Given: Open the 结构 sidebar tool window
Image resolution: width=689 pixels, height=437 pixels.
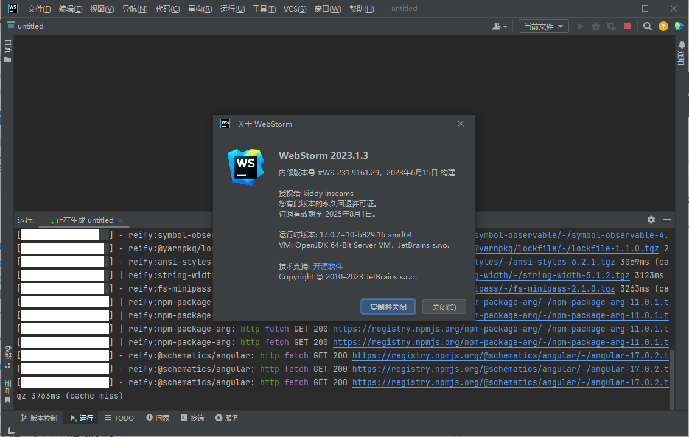Looking at the screenshot, I should pyautogui.click(x=7, y=357).
